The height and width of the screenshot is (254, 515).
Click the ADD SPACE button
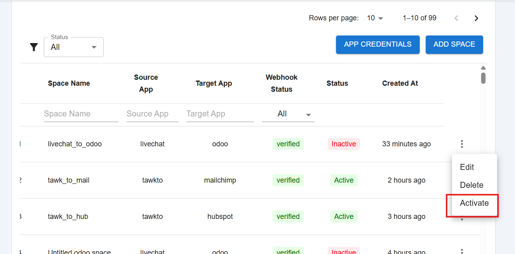[454, 45]
